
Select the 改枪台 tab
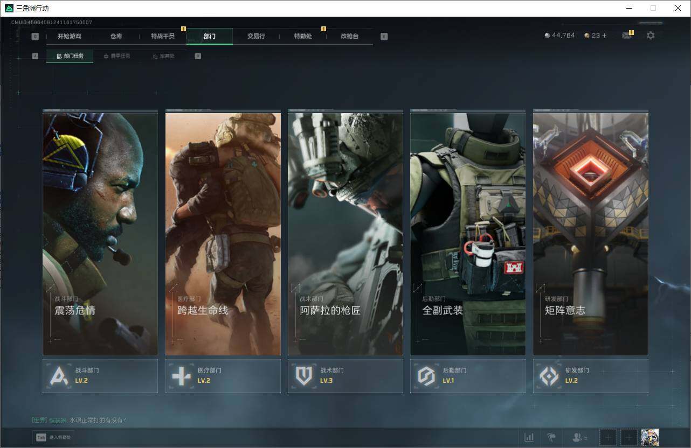[349, 36]
